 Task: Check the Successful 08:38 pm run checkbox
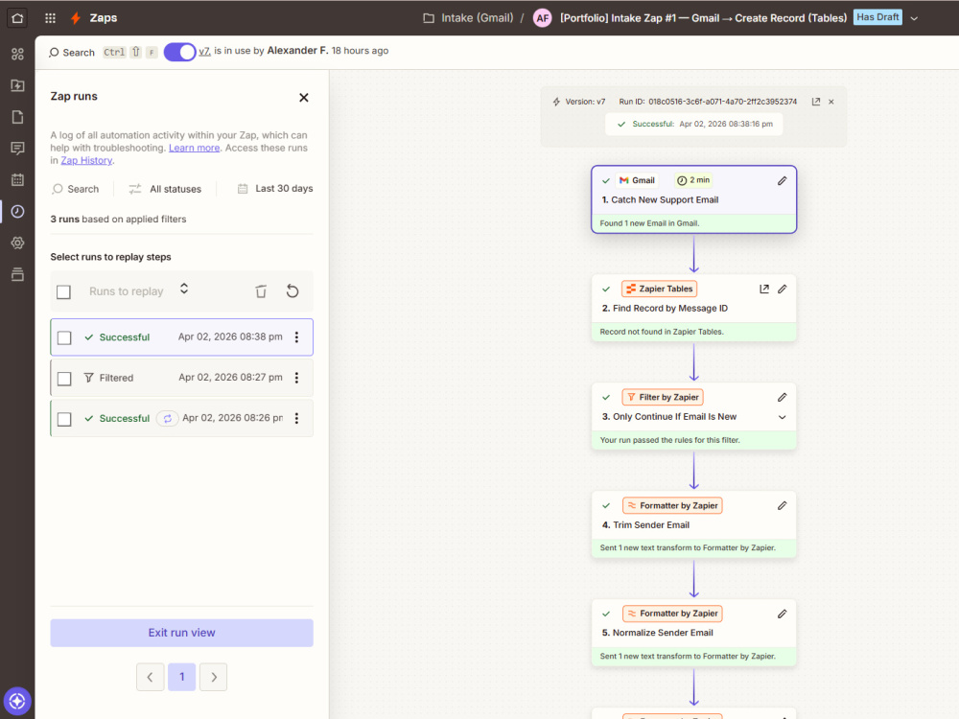tap(64, 337)
